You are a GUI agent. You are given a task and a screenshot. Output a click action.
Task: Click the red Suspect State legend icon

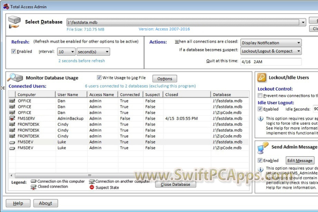click(92, 187)
